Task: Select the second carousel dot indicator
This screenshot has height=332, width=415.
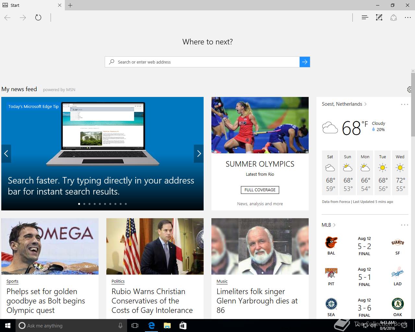Action: coord(84,204)
